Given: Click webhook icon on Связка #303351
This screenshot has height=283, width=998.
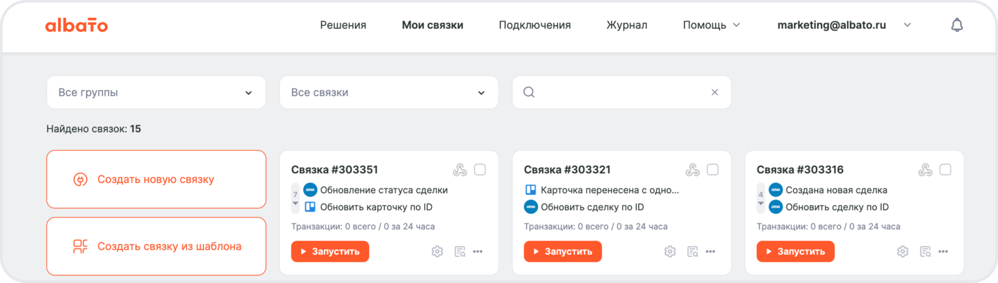Looking at the screenshot, I should pyautogui.click(x=460, y=170).
